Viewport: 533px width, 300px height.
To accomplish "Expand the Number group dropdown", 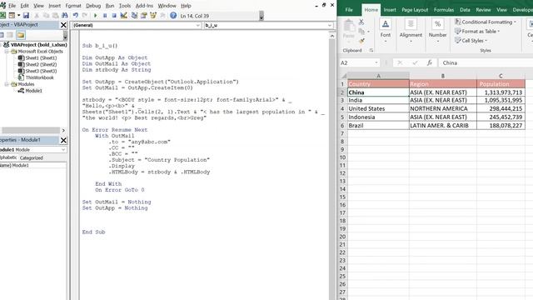I will point(437,42).
